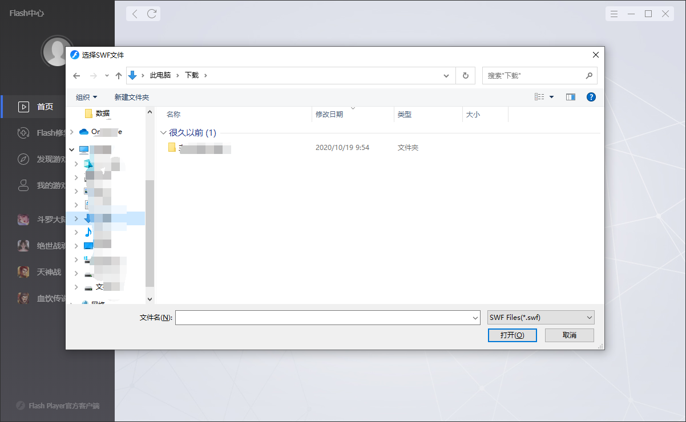
Task: Sort by 类型 column
Action: pyautogui.click(x=405, y=115)
